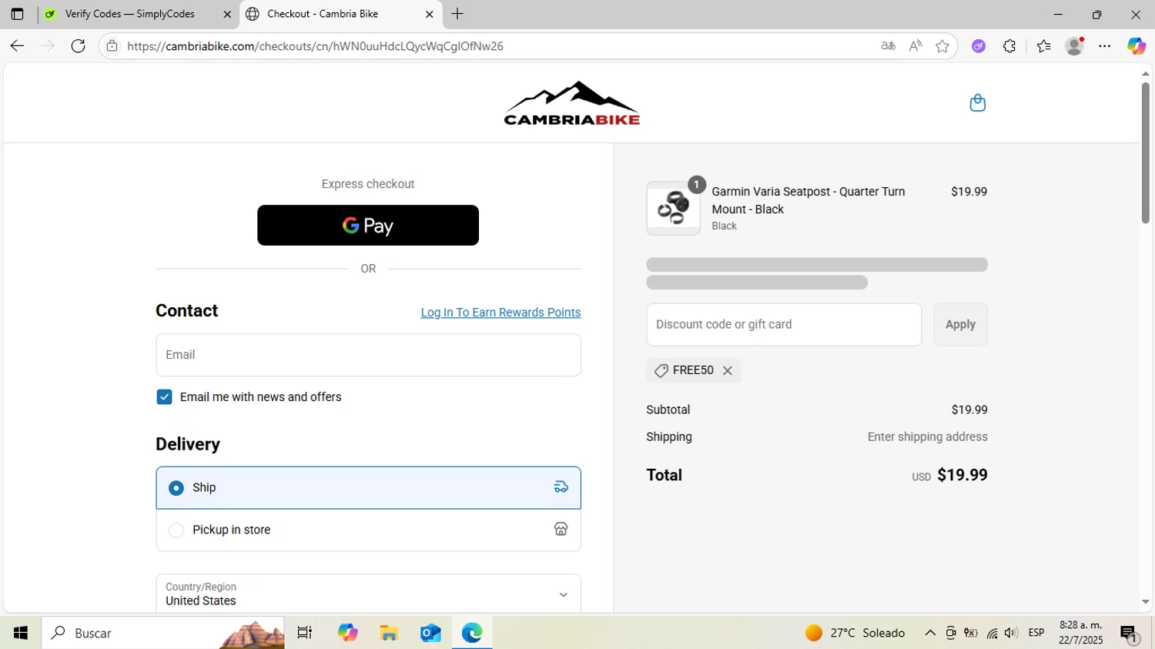This screenshot has height=649, width=1155.
Task: Open the Copilot sidebar icon
Action: 1137,46
